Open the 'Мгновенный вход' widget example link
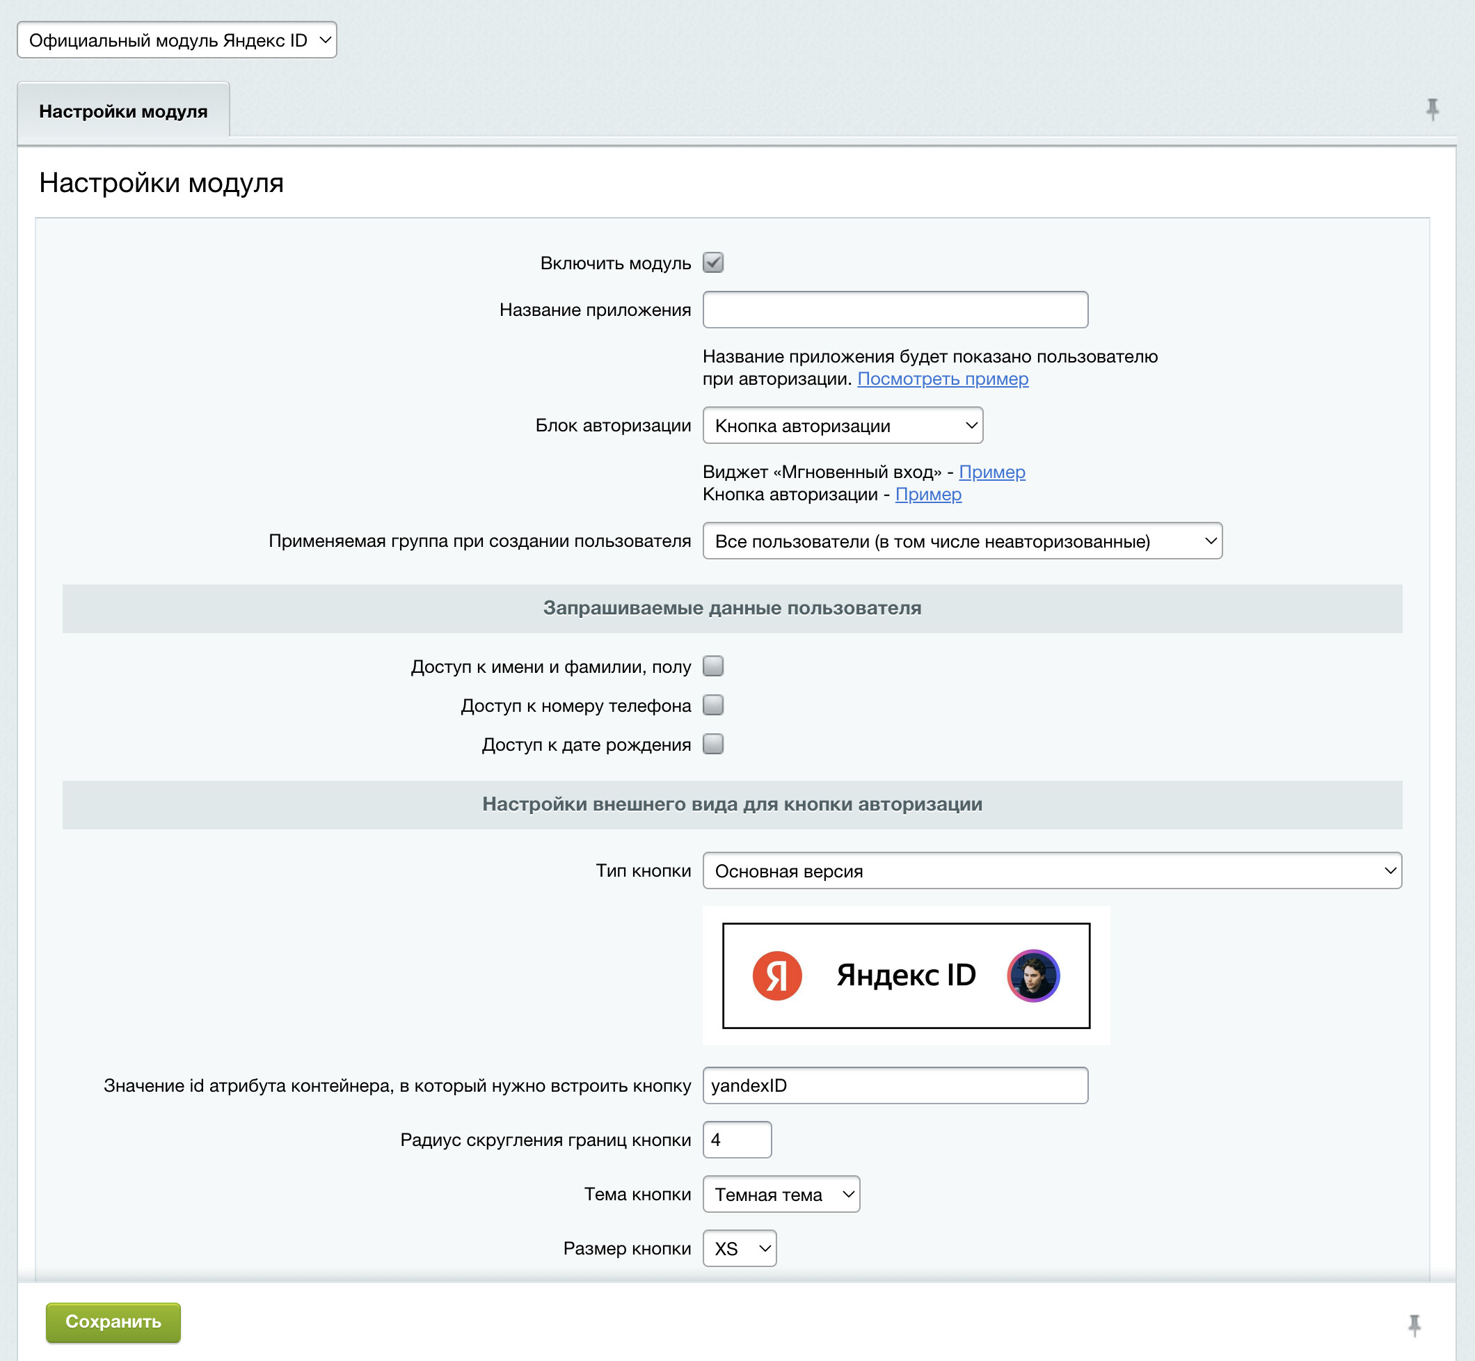 pos(991,472)
